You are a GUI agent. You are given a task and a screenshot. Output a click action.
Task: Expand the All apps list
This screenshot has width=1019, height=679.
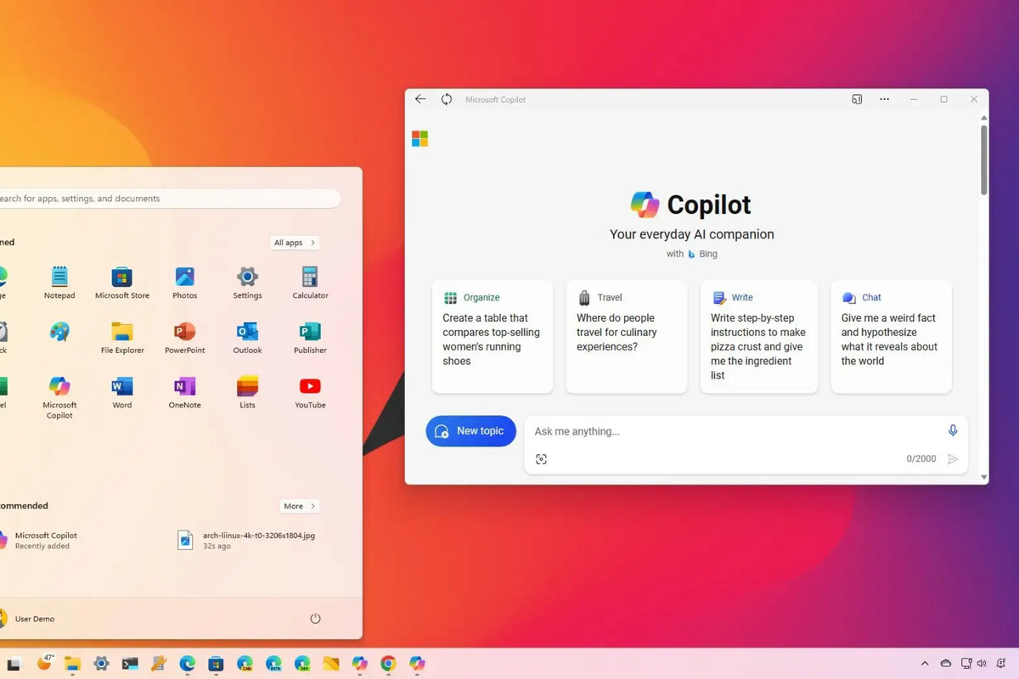(295, 243)
